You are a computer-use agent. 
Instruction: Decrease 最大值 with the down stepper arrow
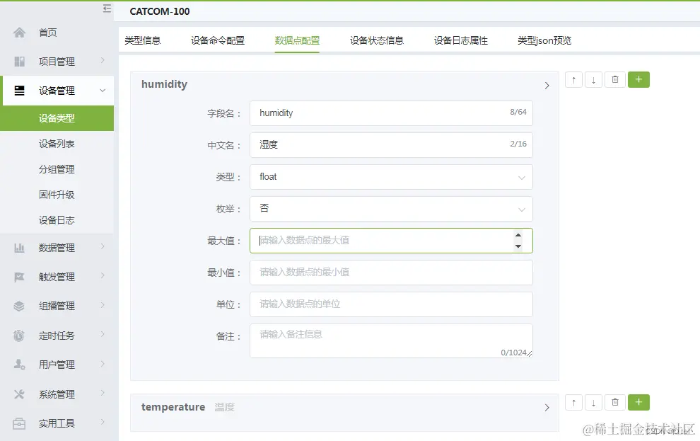click(x=518, y=246)
